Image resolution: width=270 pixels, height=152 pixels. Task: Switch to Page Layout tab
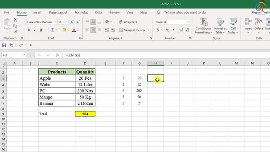[x=58, y=12]
